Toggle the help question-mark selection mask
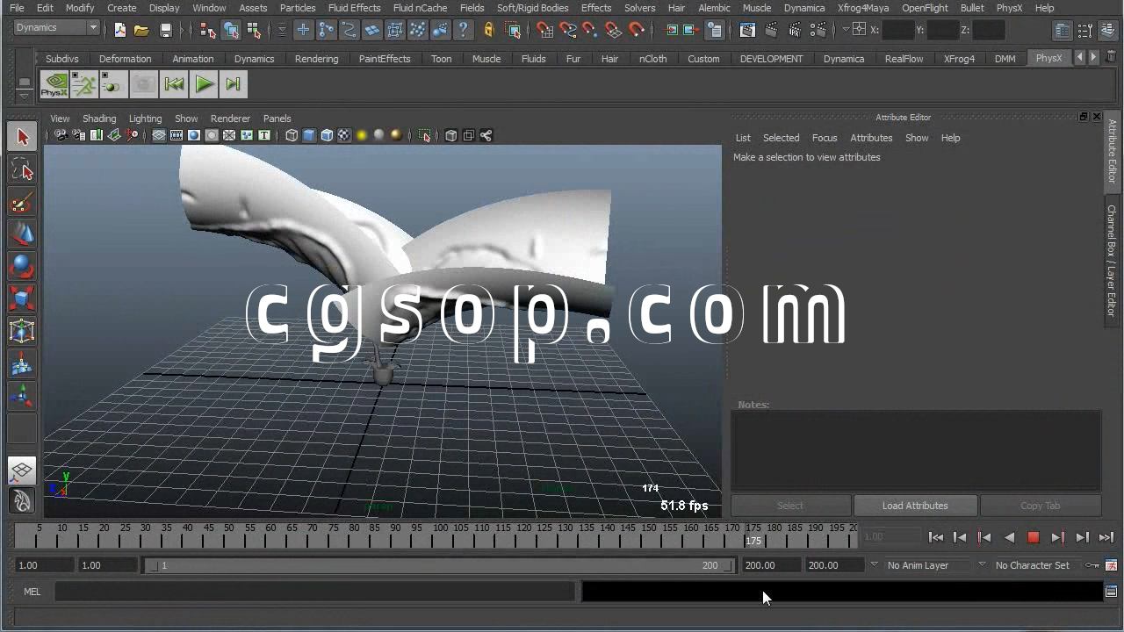This screenshot has width=1124, height=632. click(463, 30)
